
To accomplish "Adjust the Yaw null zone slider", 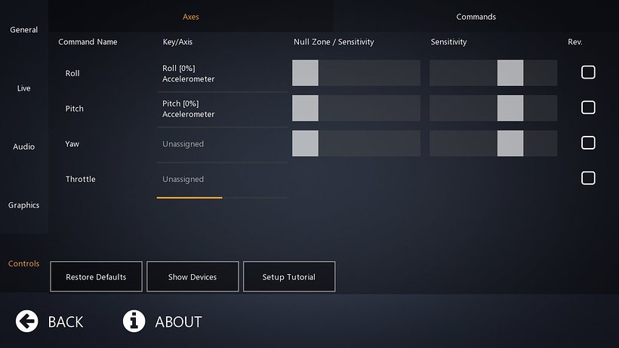I will [x=356, y=143].
